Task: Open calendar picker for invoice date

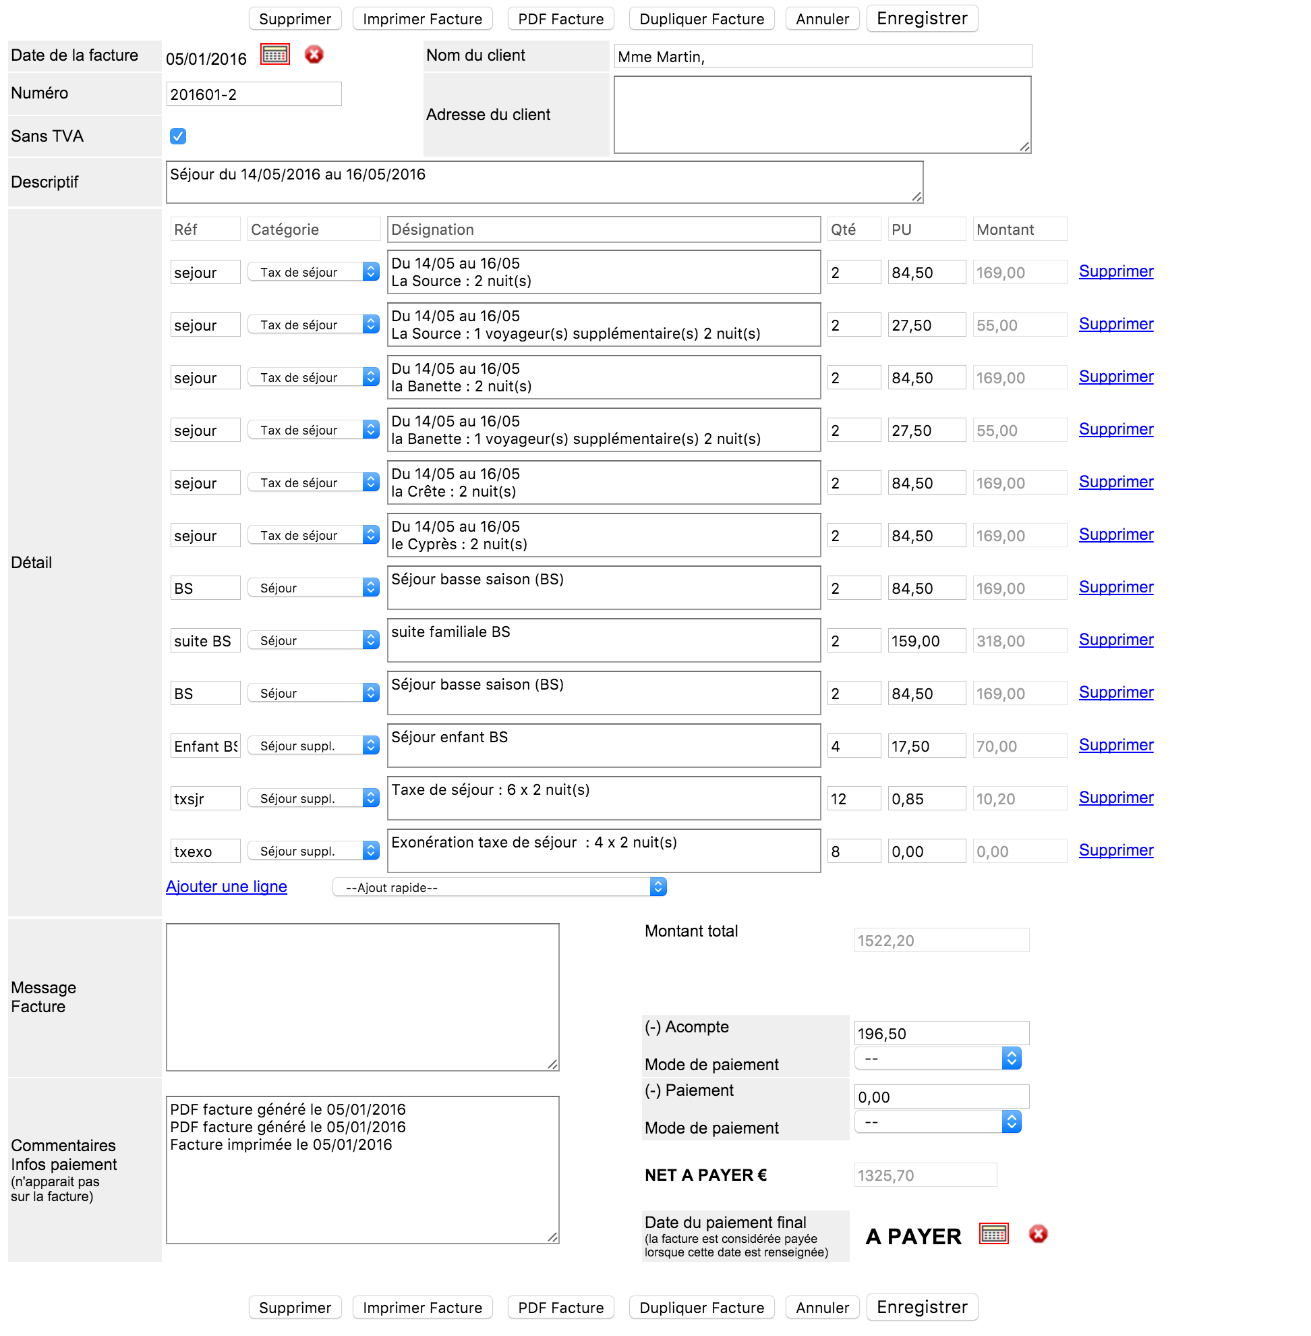Action: 274,55
